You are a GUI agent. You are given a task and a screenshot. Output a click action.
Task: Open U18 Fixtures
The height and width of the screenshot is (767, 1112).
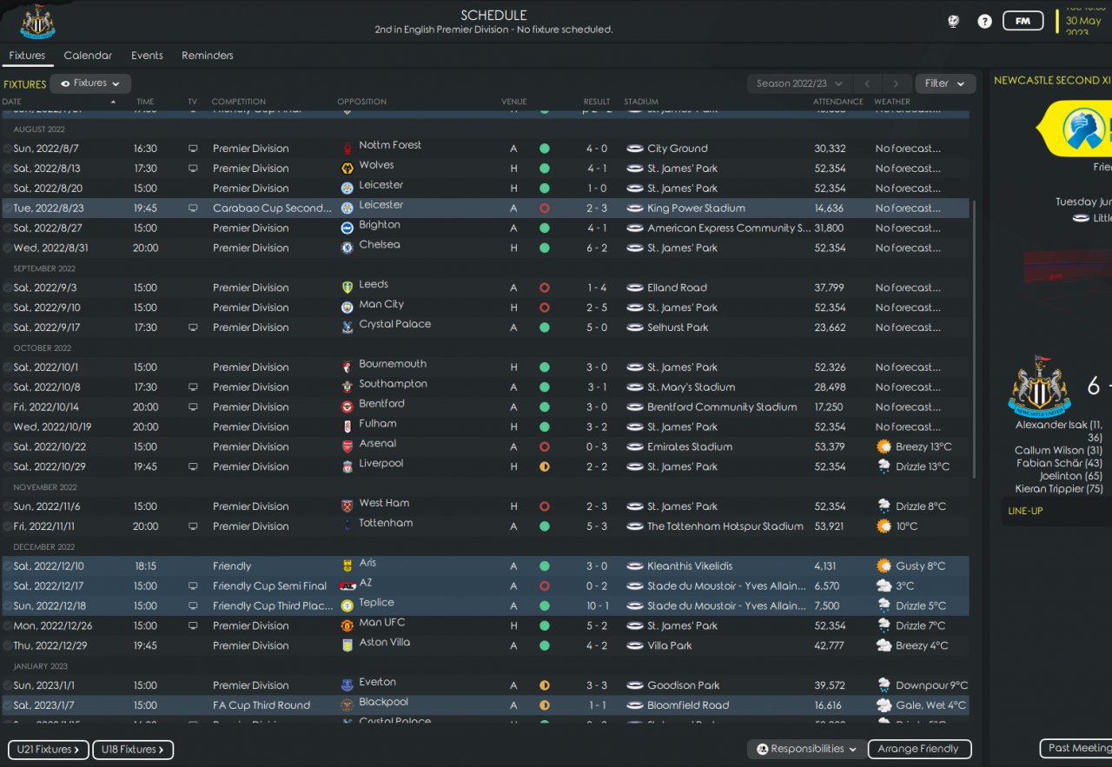pyautogui.click(x=133, y=750)
